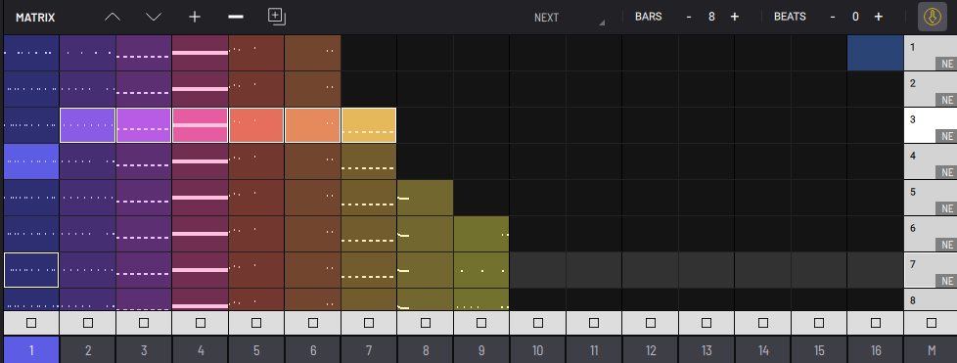This screenshot has width=957, height=363.
Task: Decrease the BARS value with minus
Action: [x=689, y=17]
